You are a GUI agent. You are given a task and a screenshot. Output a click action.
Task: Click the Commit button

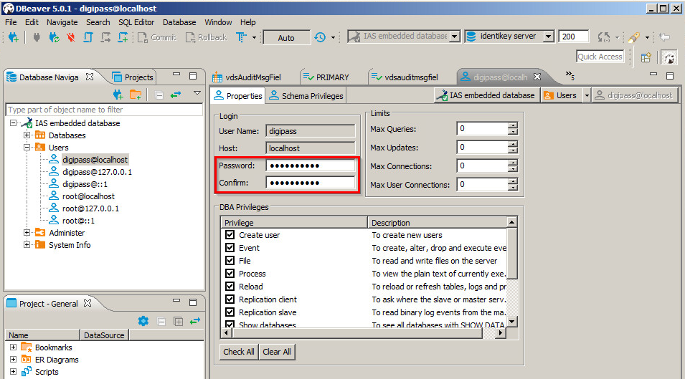tap(157, 37)
